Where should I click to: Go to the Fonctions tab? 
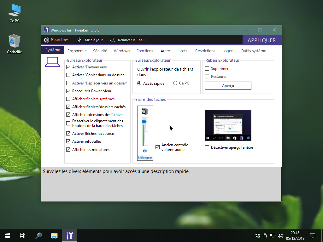tap(145, 51)
